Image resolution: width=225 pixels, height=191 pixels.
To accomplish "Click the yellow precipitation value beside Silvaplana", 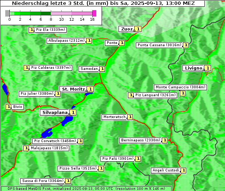I will [73, 112].
